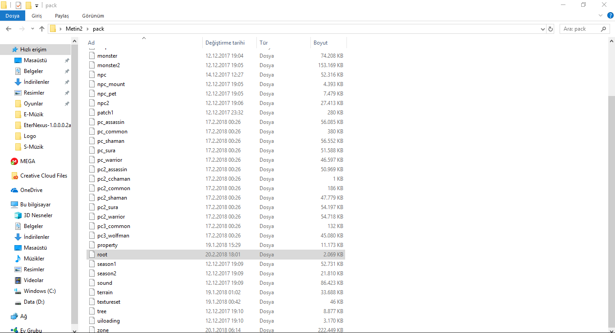Sort by Ad column header
This screenshot has width=615, height=333.
pos(144,43)
